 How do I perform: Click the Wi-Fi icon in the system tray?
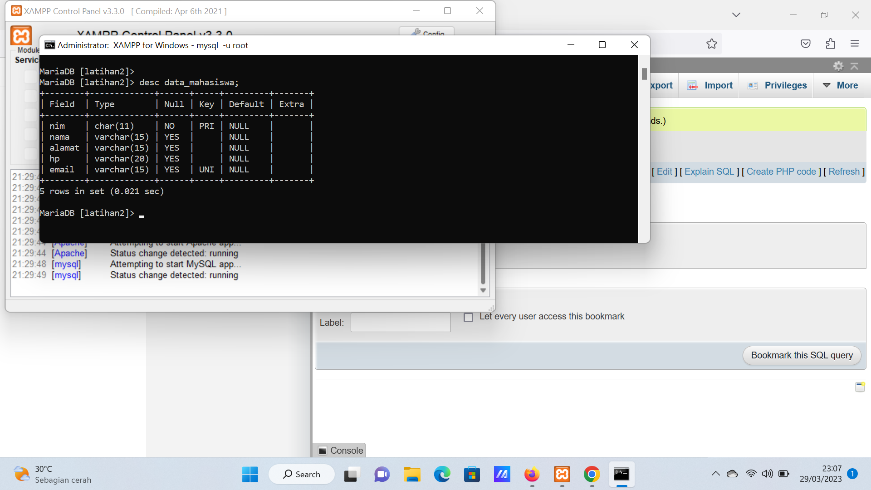point(751,473)
